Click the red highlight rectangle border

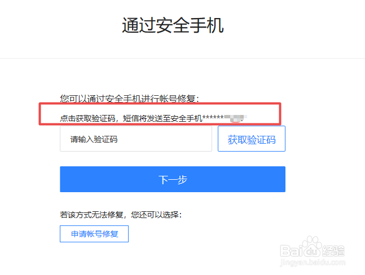click(x=160, y=104)
